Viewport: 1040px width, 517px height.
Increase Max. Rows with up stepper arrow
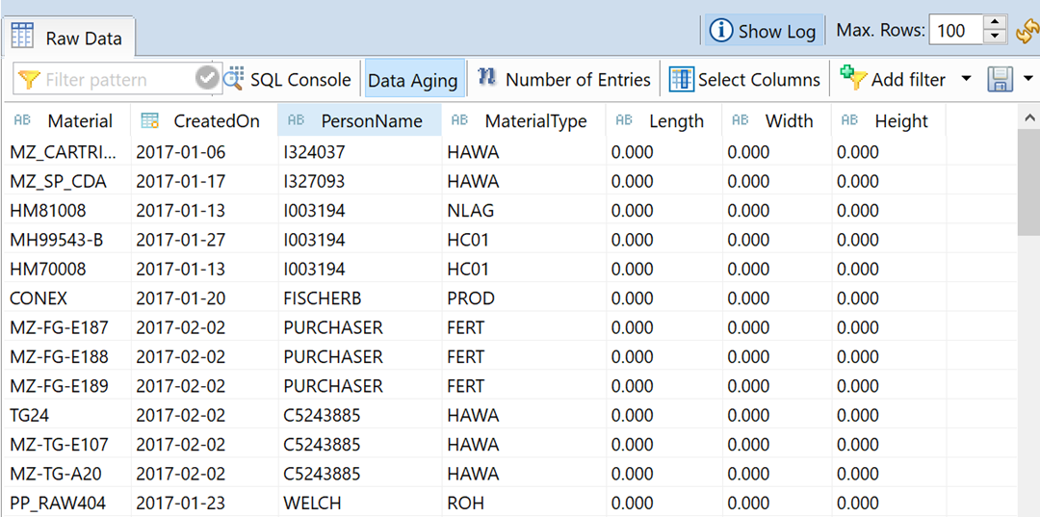coord(994,23)
